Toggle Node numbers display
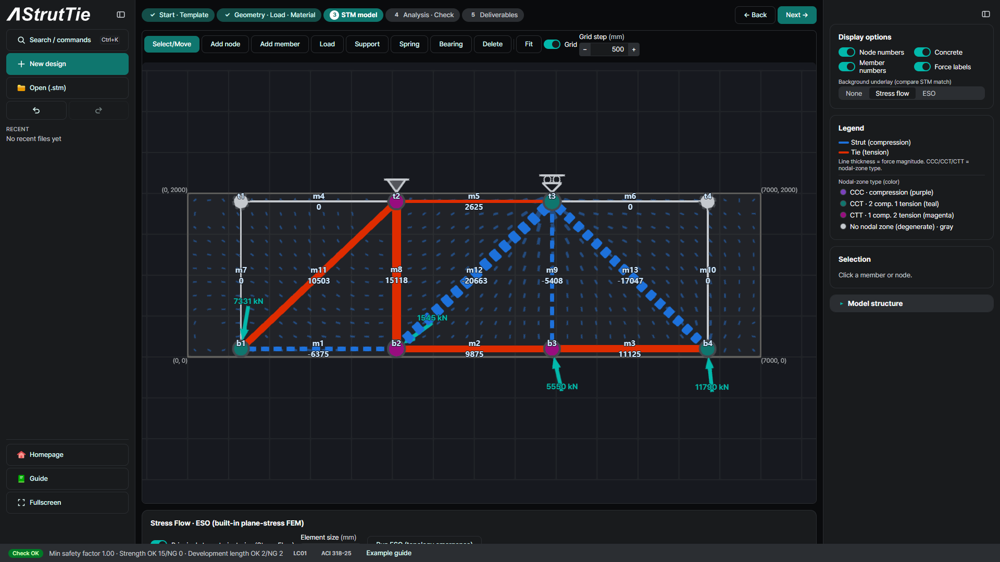This screenshot has height=562, width=1000. pyautogui.click(x=847, y=52)
